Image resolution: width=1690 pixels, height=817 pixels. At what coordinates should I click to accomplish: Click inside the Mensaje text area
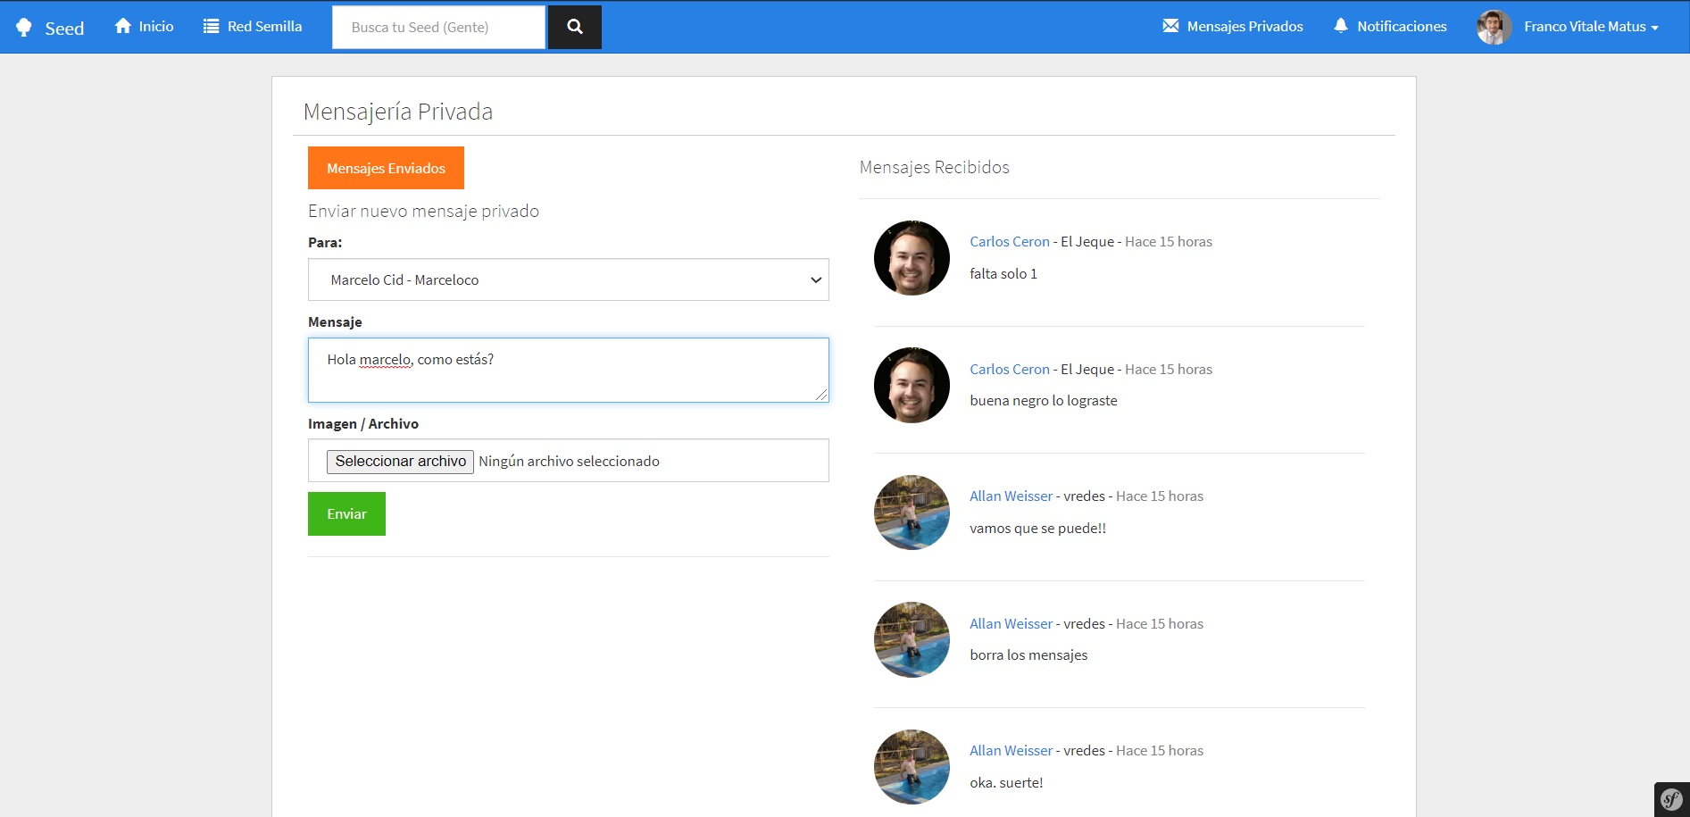point(568,370)
